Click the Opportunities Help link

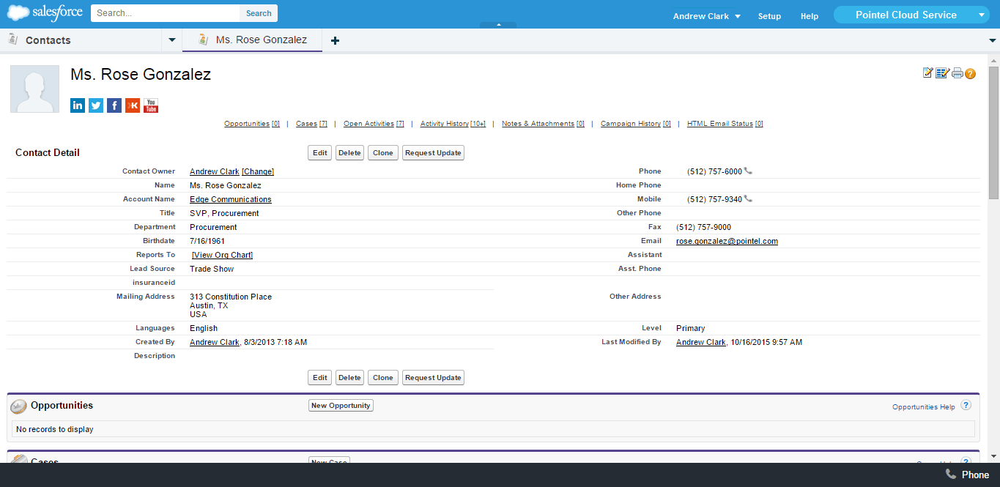coord(924,406)
